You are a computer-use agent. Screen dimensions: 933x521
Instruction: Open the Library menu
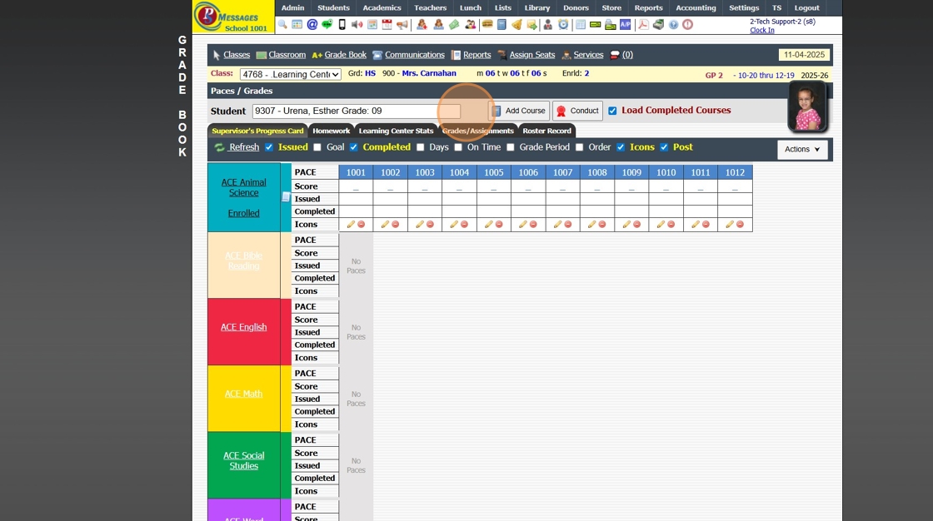537,7
